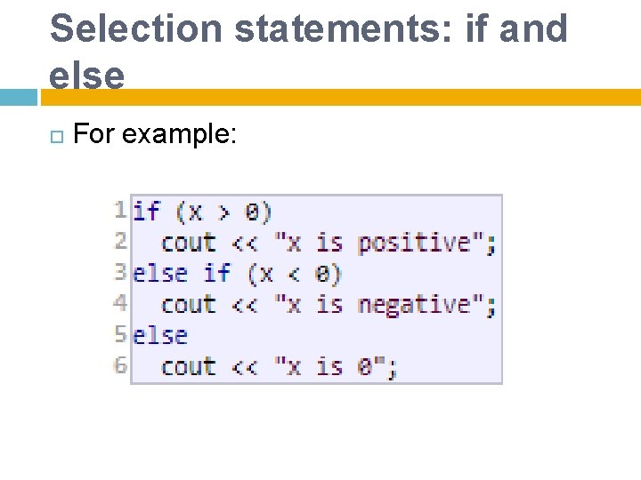Click the slide title 'Selection statements: if and else'

pos(308,52)
